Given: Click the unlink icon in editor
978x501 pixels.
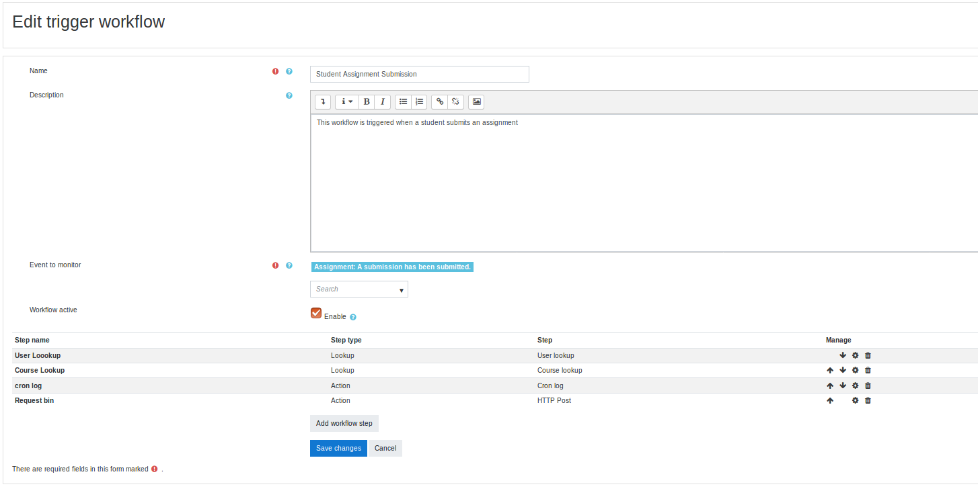Looking at the screenshot, I should pyautogui.click(x=456, y=101).
